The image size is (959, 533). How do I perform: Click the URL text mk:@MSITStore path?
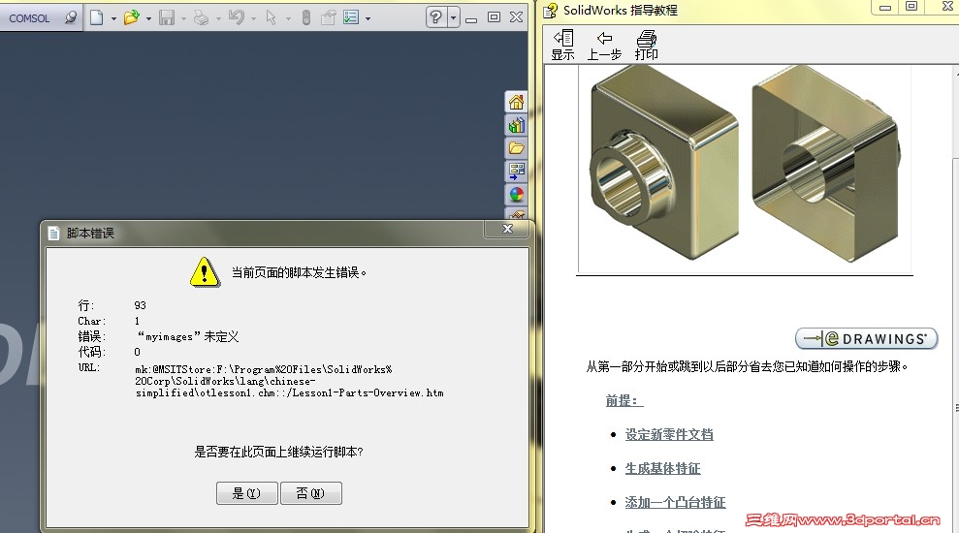point(289,381)
